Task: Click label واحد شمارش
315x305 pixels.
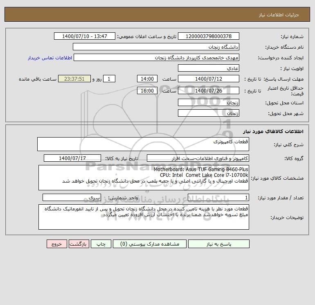Action: pyautogui.click(x=123, y=198)
